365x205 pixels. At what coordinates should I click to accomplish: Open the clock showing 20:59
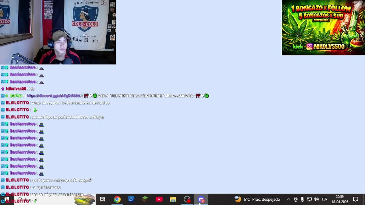(x=340, y=199)
